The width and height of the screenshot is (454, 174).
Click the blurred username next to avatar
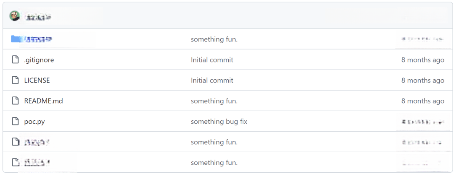pos(38,18)
